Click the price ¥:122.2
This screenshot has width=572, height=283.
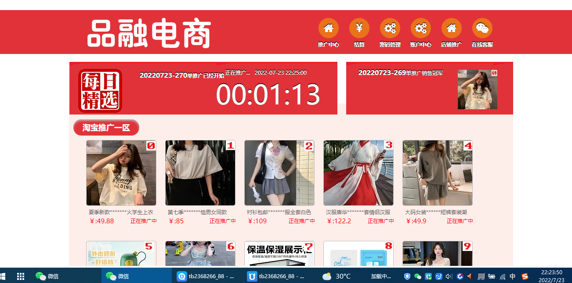(x=339, y=221)
